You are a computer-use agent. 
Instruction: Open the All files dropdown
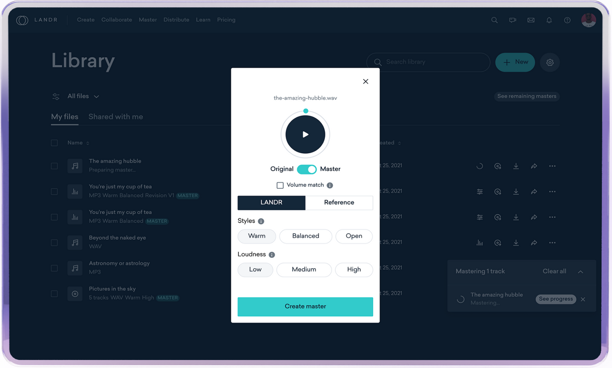point(83,96)
